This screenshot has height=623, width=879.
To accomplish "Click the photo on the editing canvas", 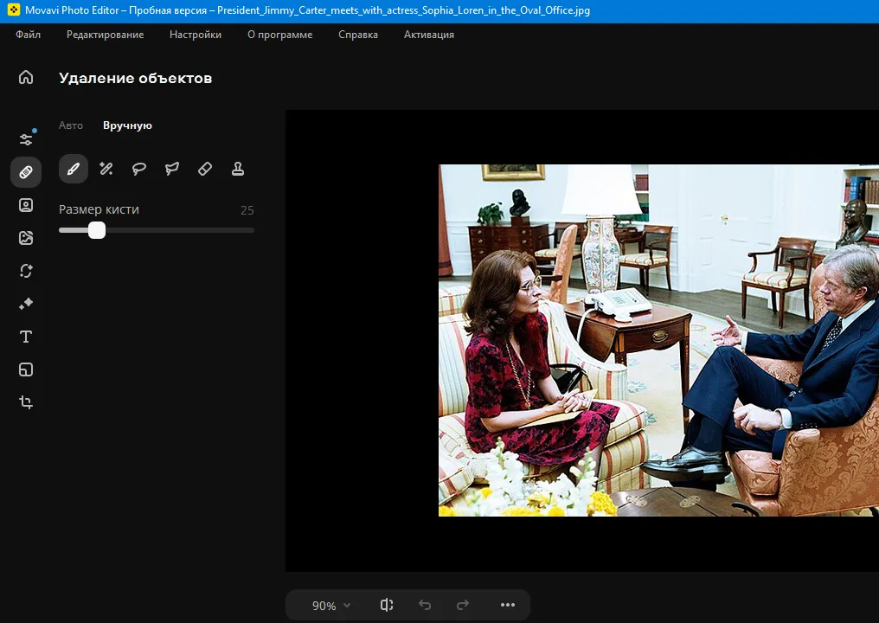I will click(658, 340).
